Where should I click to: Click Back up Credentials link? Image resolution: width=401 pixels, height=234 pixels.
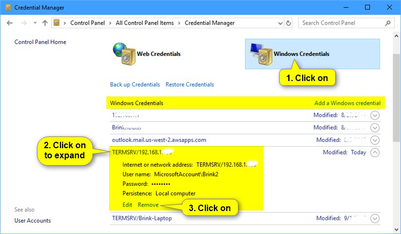(135, 85)
